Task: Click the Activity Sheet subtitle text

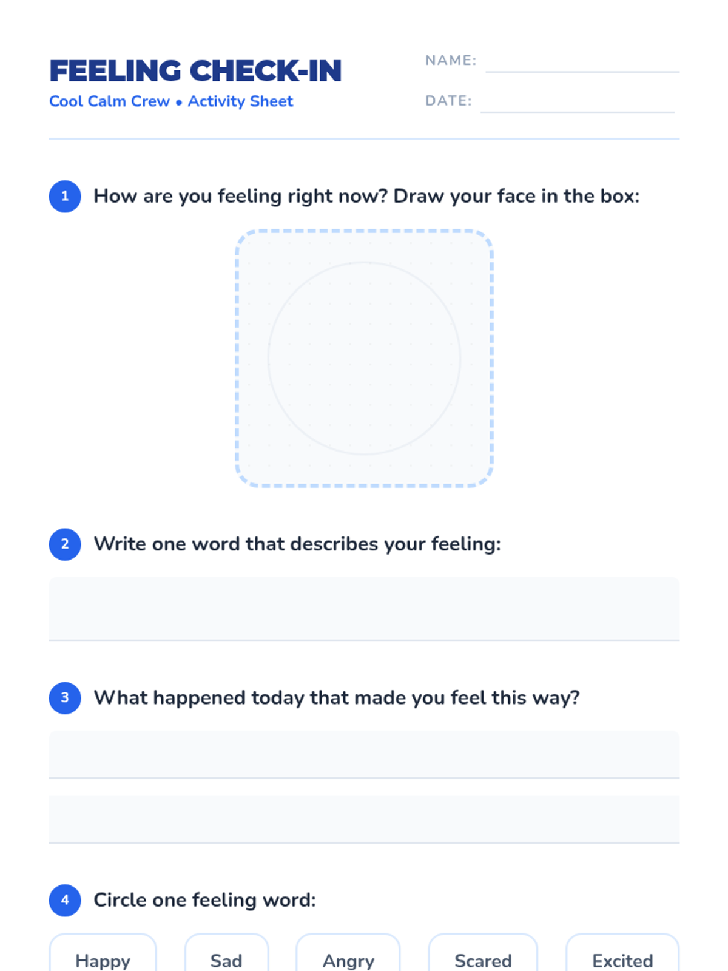Action: click(240, 101)
